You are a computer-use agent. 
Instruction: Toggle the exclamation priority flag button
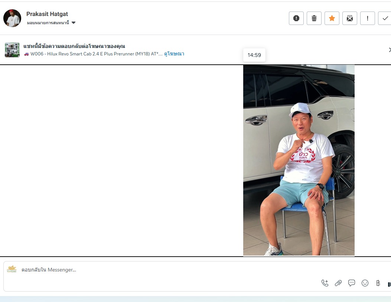(367, 18)
